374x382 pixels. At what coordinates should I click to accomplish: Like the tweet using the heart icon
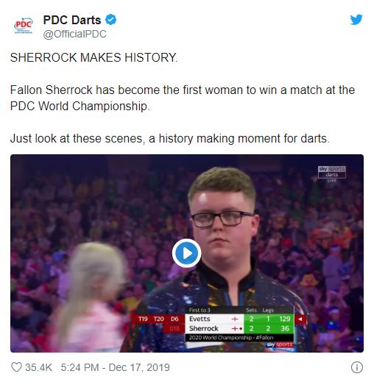(16, 367)
